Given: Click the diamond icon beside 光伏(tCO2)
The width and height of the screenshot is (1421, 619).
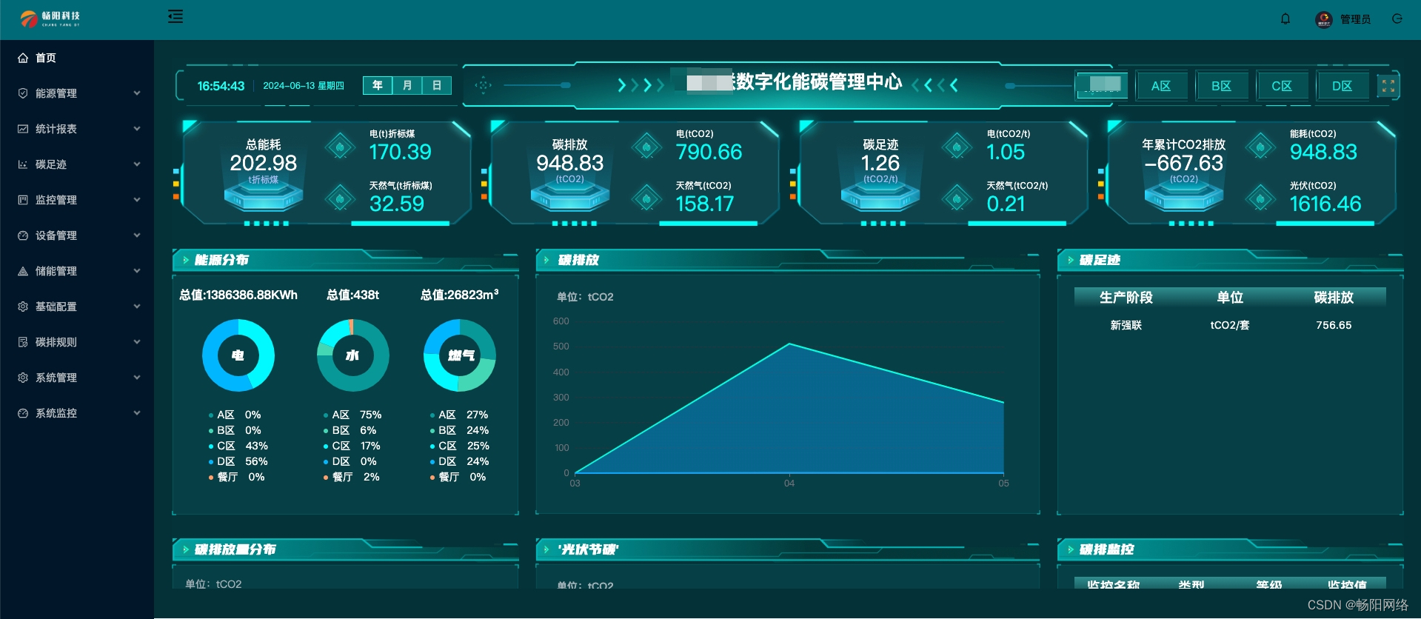Looking at the screenshot, I should [x=1260, y=198].
